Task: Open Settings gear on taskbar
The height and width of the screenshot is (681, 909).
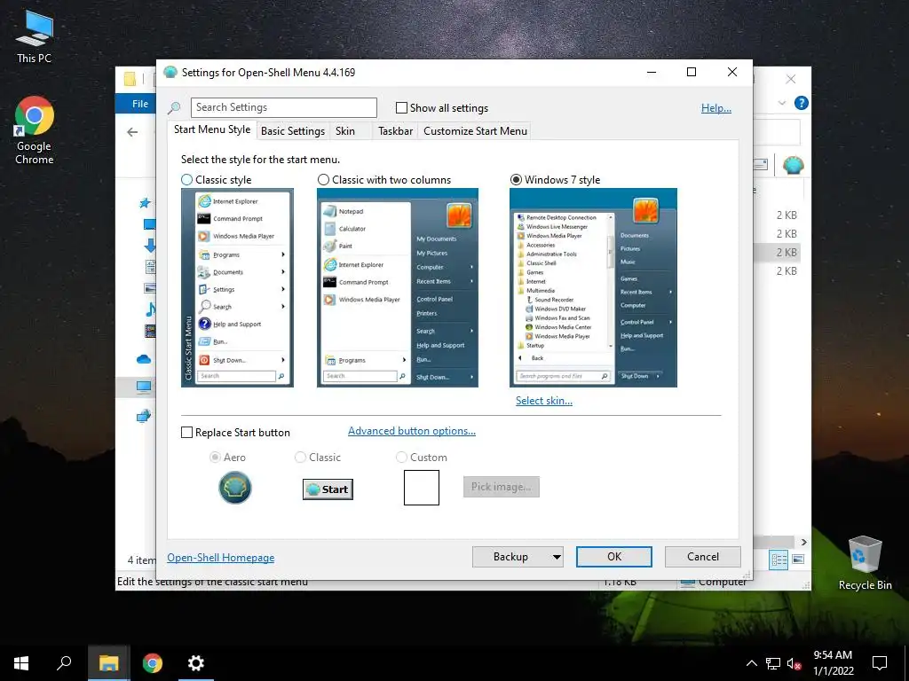Action: pos(196,663)
